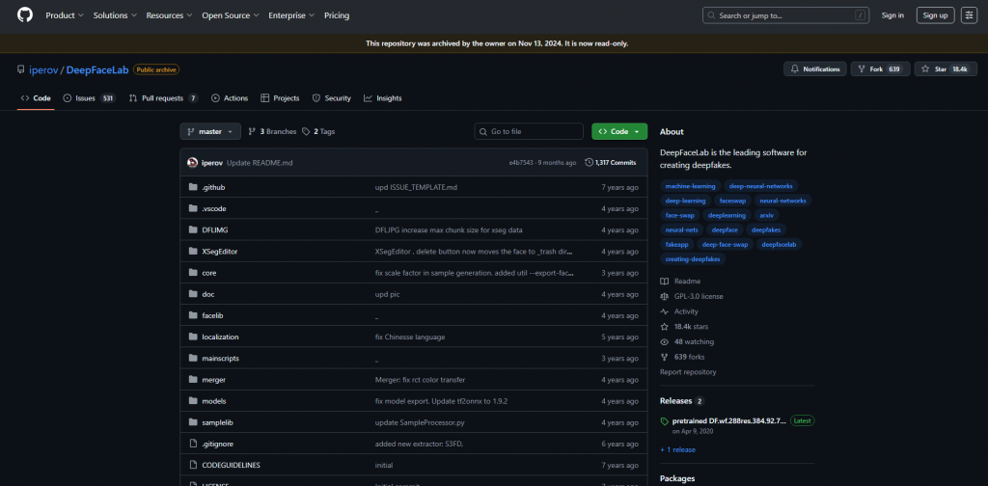Image resolution: width=988 pixels, height=486 pixels.
Task: Open the appearance settings icon next to Sign up
Action: coord(969,15)
